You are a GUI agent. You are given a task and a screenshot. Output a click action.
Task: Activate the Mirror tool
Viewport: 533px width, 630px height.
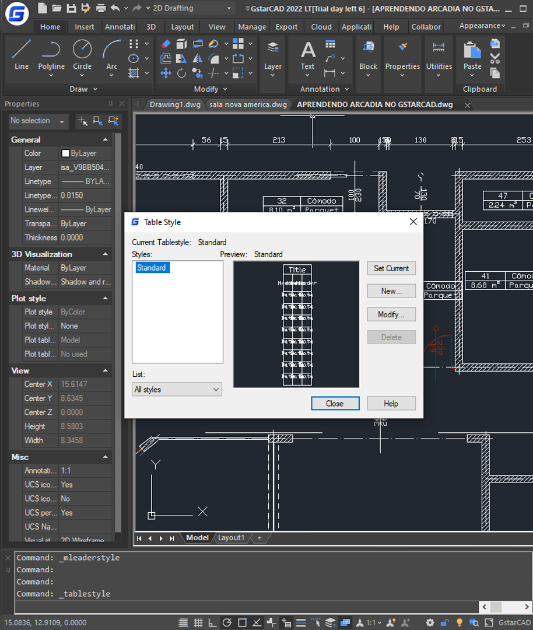[x=197, y=59]
